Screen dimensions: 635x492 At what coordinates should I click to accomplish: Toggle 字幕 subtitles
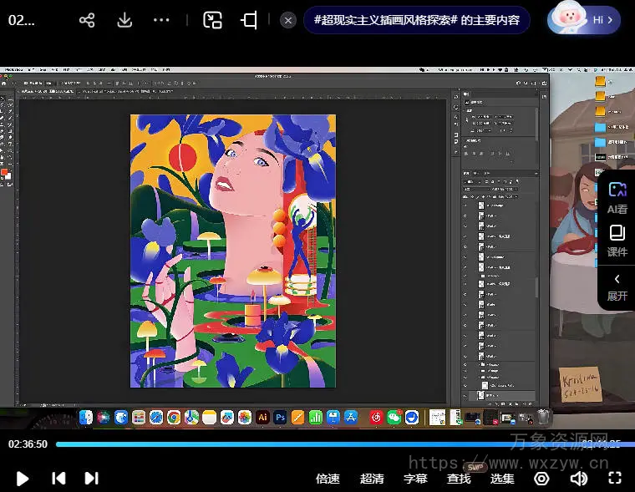coord(415,479)
